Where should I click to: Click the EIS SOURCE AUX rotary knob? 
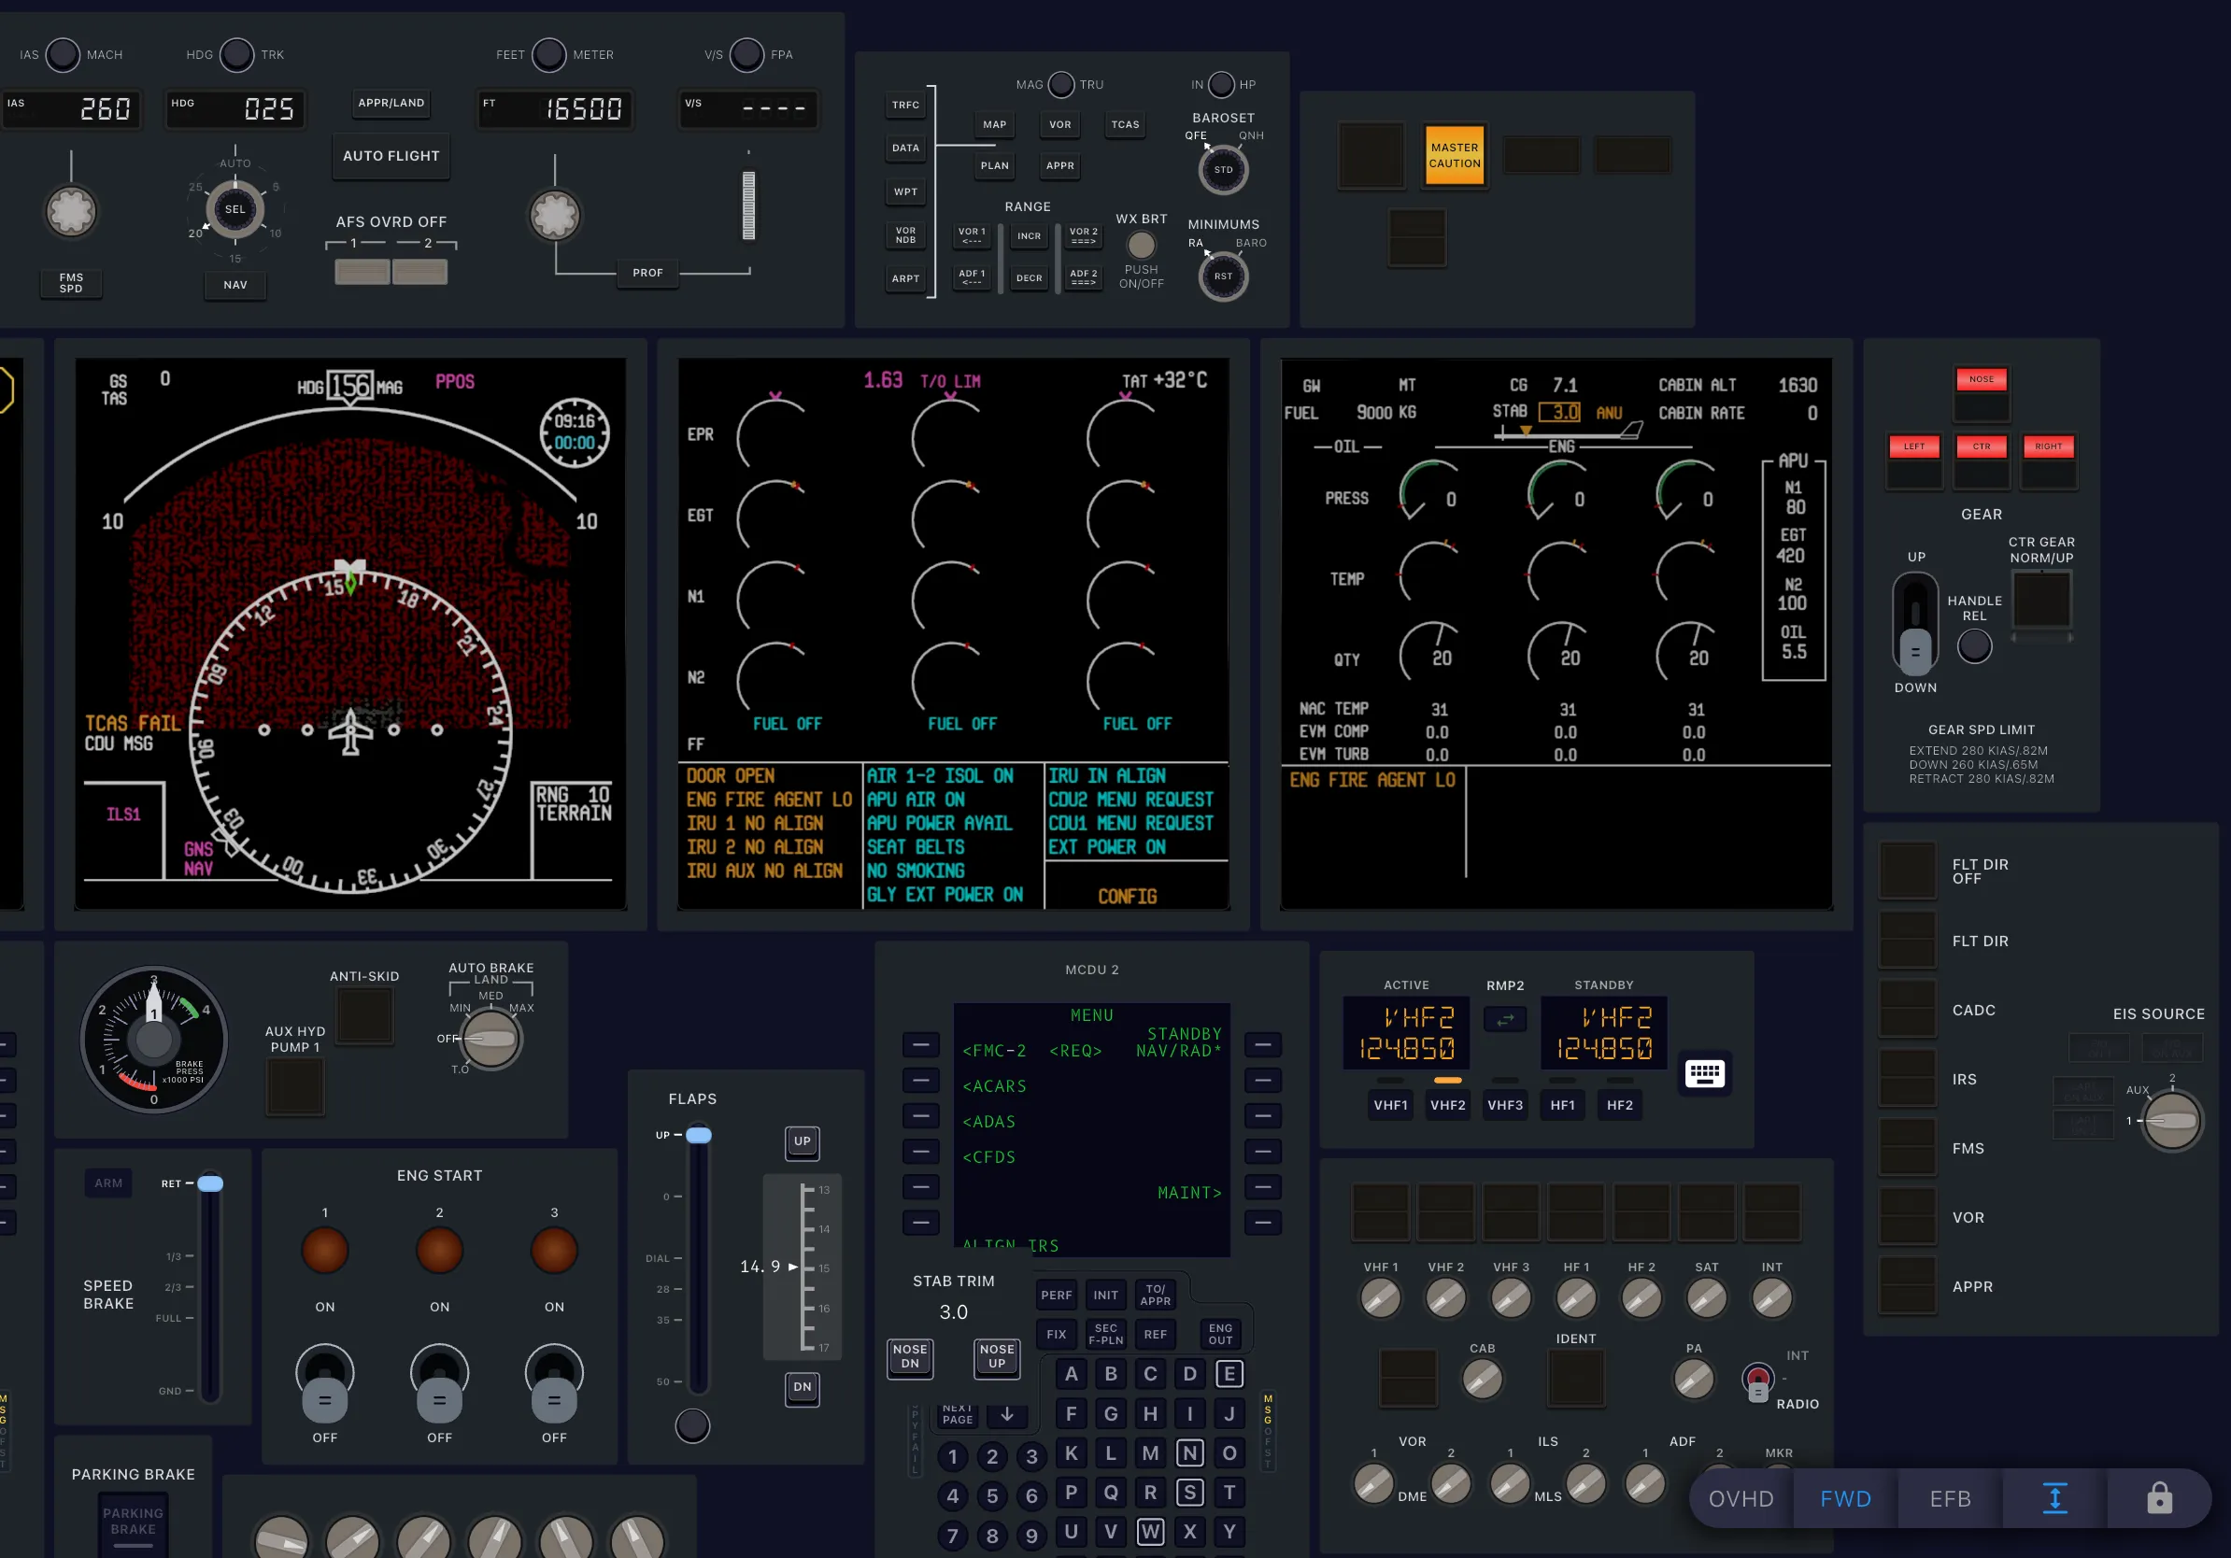pyautogui.click(x=2172, y=1121)
